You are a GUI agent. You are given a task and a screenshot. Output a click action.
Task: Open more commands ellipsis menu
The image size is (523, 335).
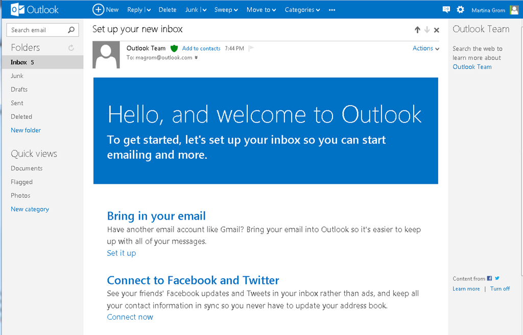(332, 10)
